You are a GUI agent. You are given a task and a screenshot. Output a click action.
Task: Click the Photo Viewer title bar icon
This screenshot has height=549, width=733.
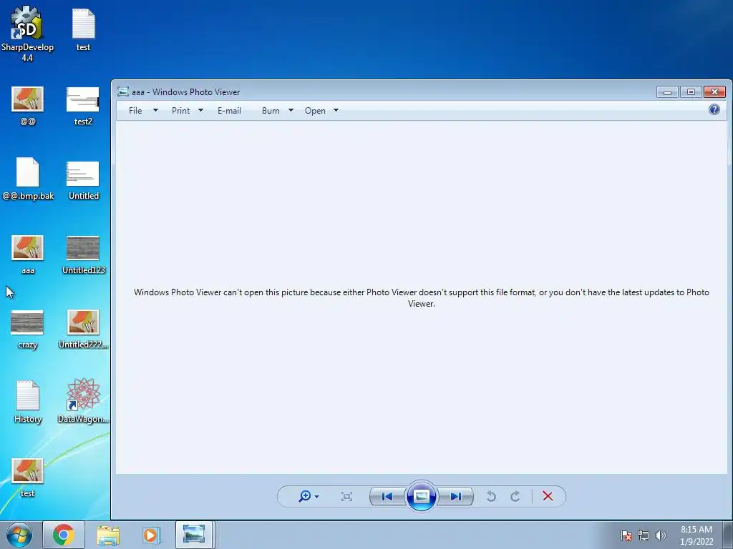[x=123, y=92]
